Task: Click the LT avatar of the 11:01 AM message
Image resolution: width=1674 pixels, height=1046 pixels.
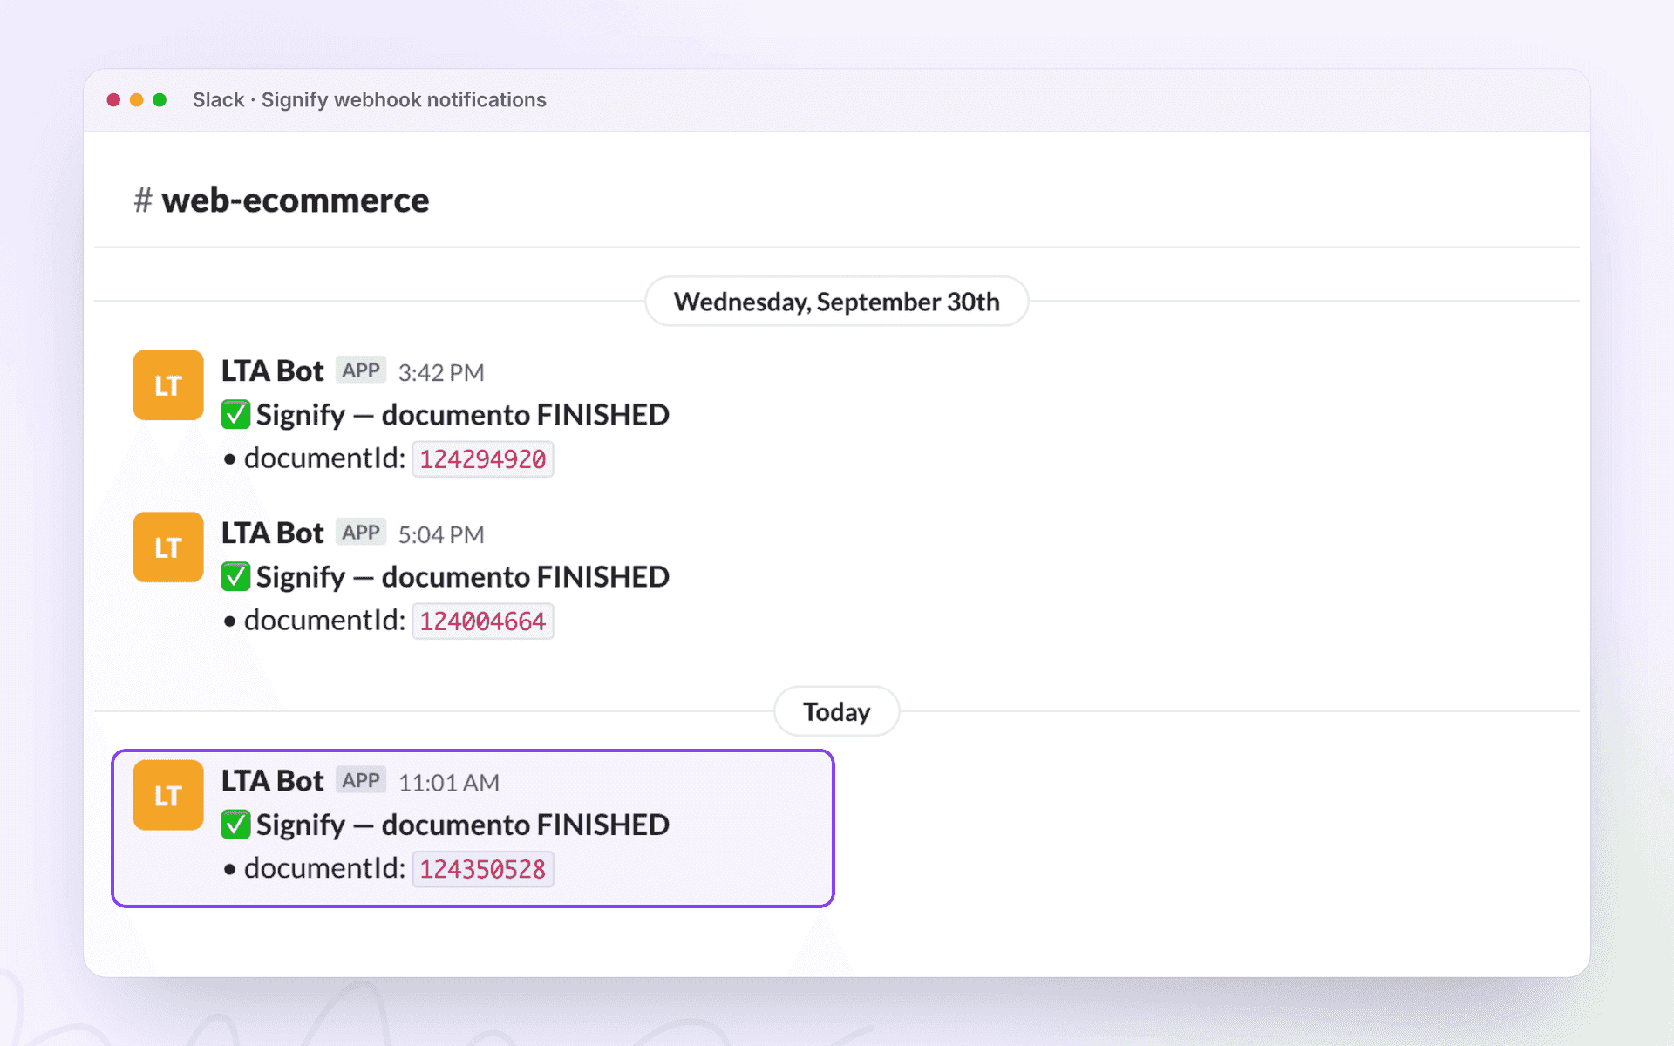Action: (168, 795)
